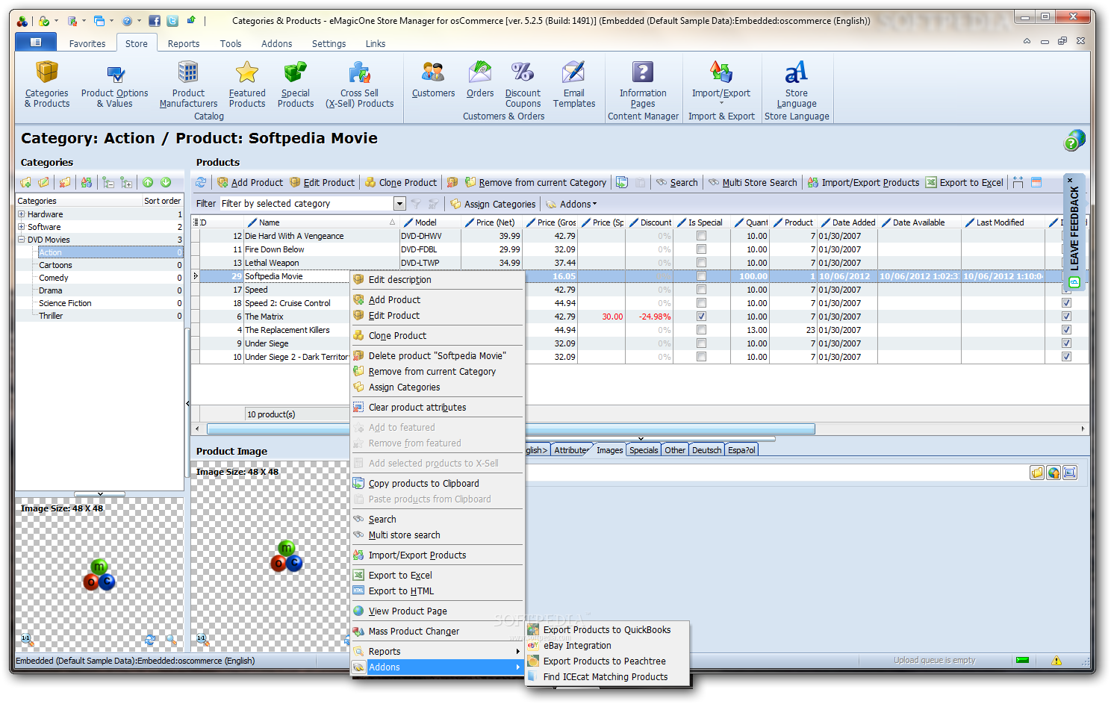The height and width of the screenshot is (704, 1111).
Task: Toggle Is Special for Fire Down Below
Action: (x=701, y=249)
